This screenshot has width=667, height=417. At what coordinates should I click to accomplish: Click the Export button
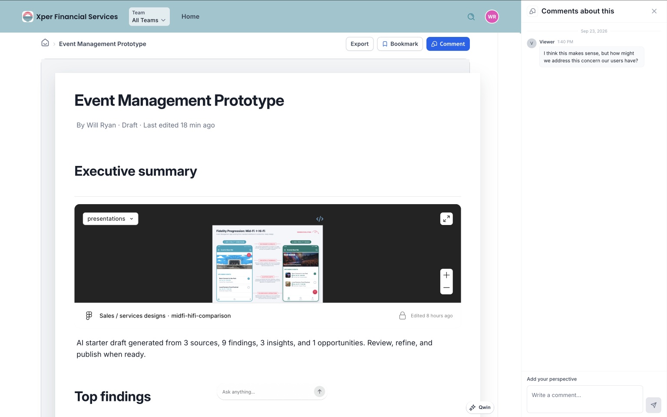tap(360, 44)
